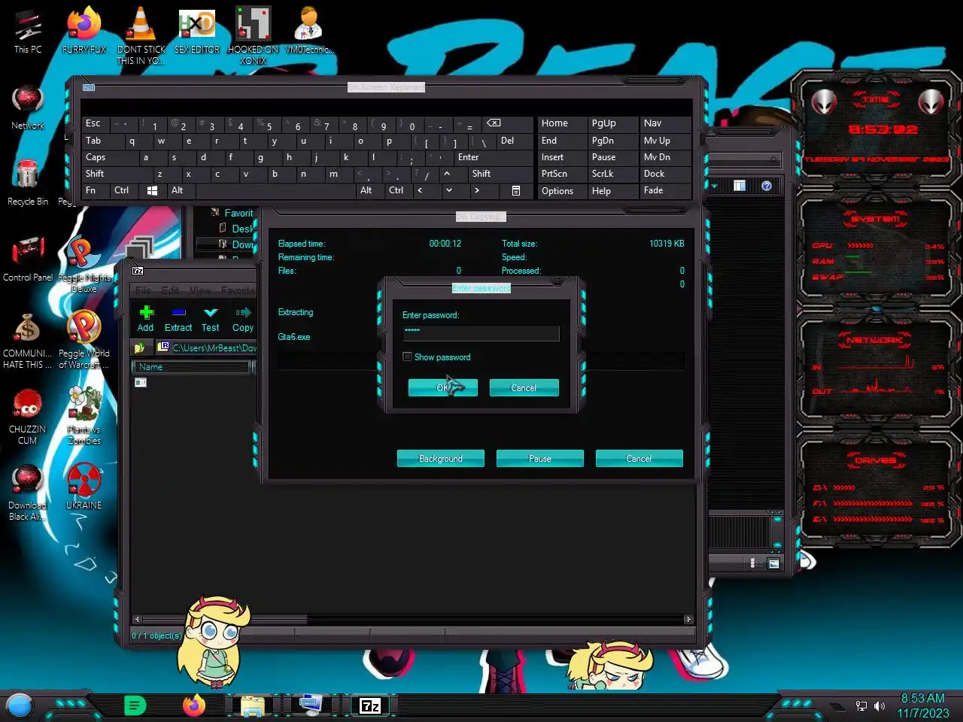The image size is (963, 722).
Task: Click the Copy toolbar icon in 7-Zip
Action: pos(243,312)
